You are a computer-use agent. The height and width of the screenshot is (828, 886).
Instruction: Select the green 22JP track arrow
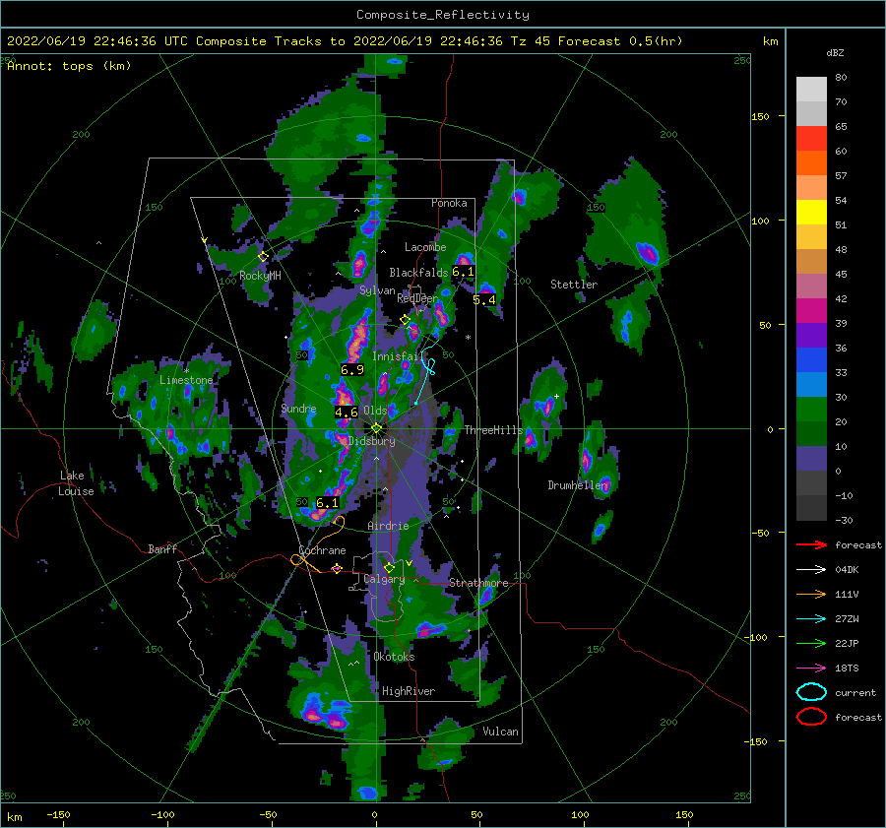pos(811,643)
